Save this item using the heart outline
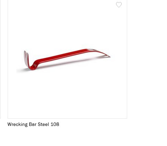Image resolution: width=167 pixels, height=146 pixels. point(119,5)
